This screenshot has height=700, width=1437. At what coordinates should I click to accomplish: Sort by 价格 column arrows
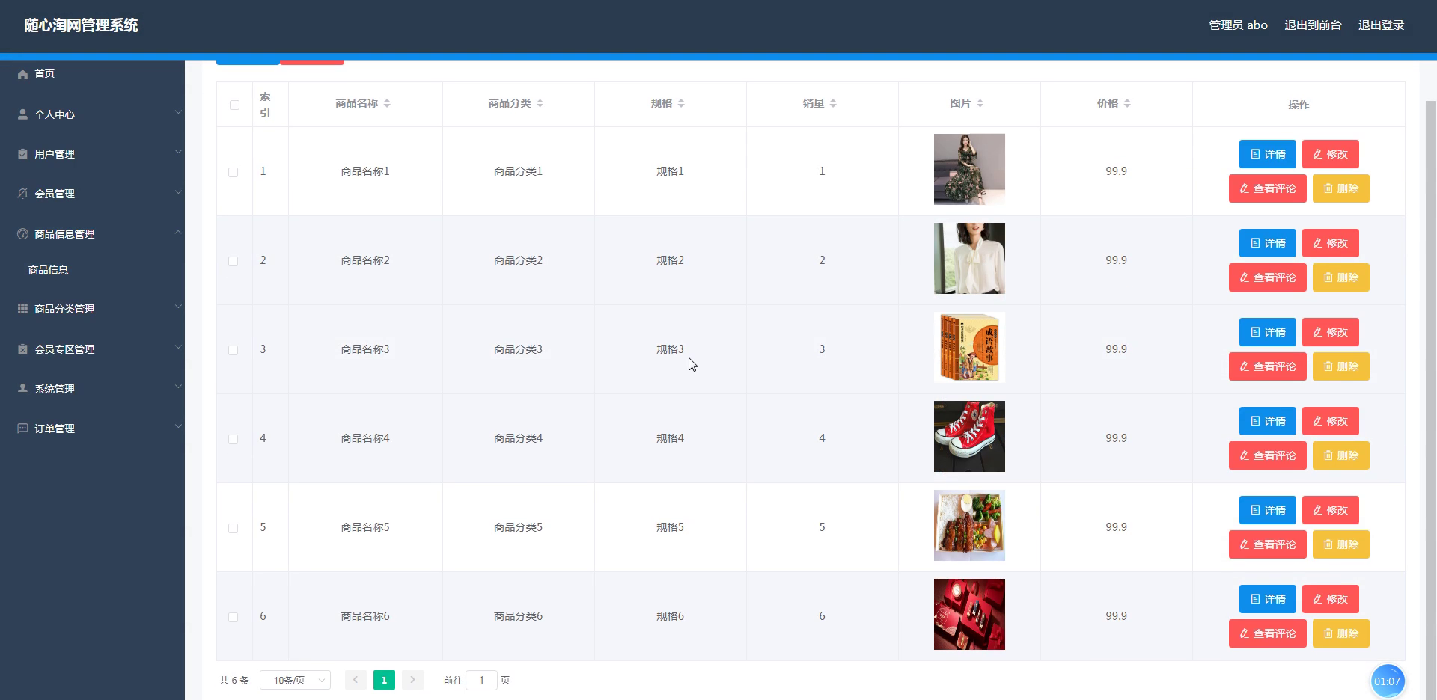[1127, 103]
